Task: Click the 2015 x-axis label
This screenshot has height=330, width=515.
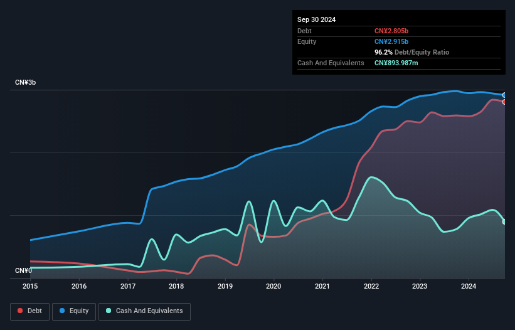Action: [30, 286]
